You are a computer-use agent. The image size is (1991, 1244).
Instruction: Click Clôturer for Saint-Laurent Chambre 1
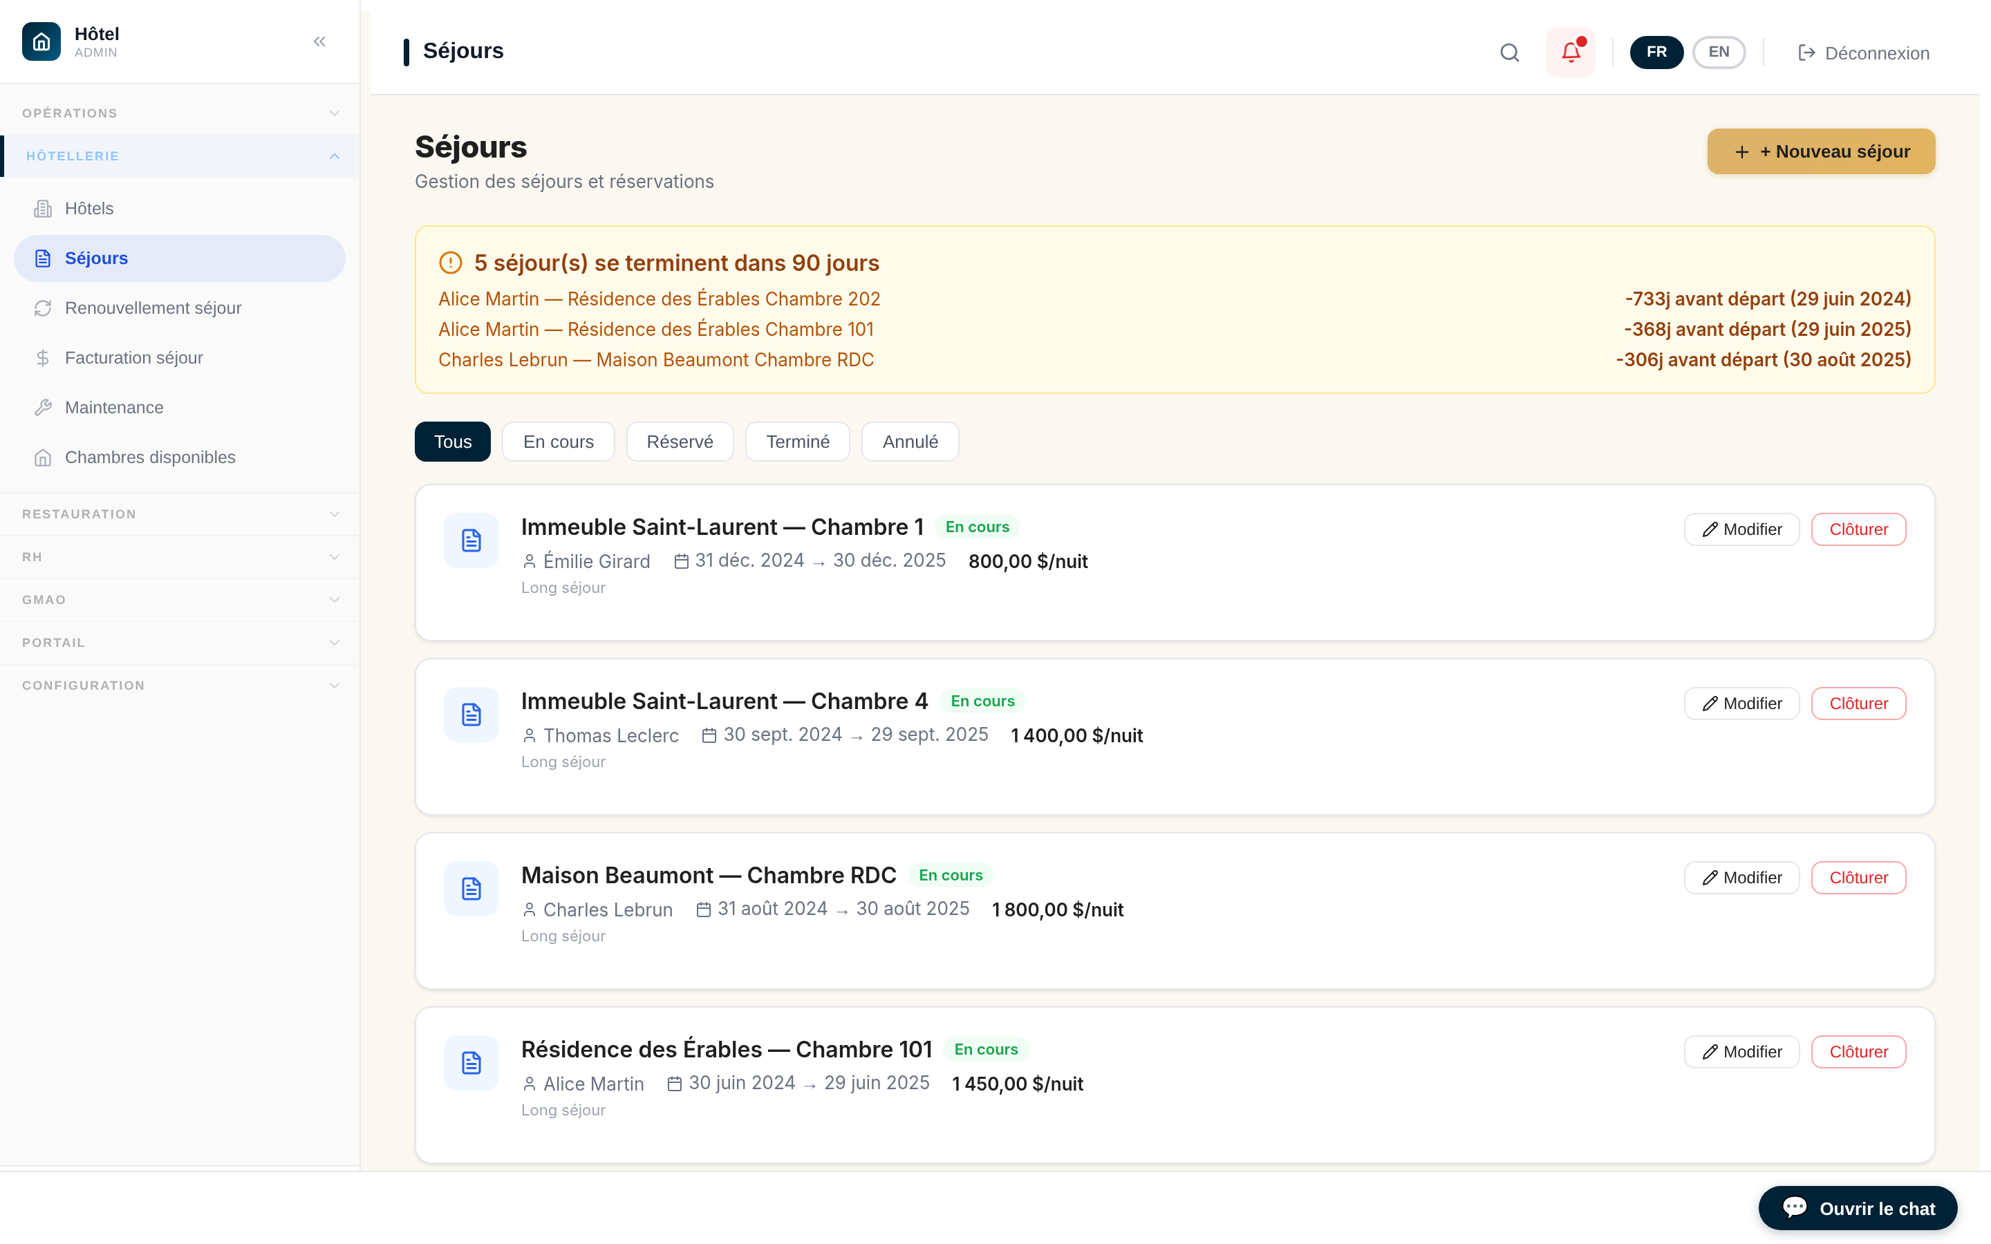(x=1858, y=530)
